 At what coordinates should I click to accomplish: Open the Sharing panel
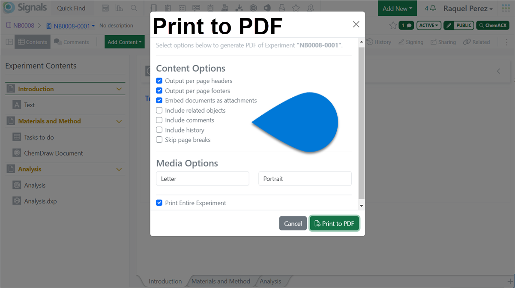[443, 42]
